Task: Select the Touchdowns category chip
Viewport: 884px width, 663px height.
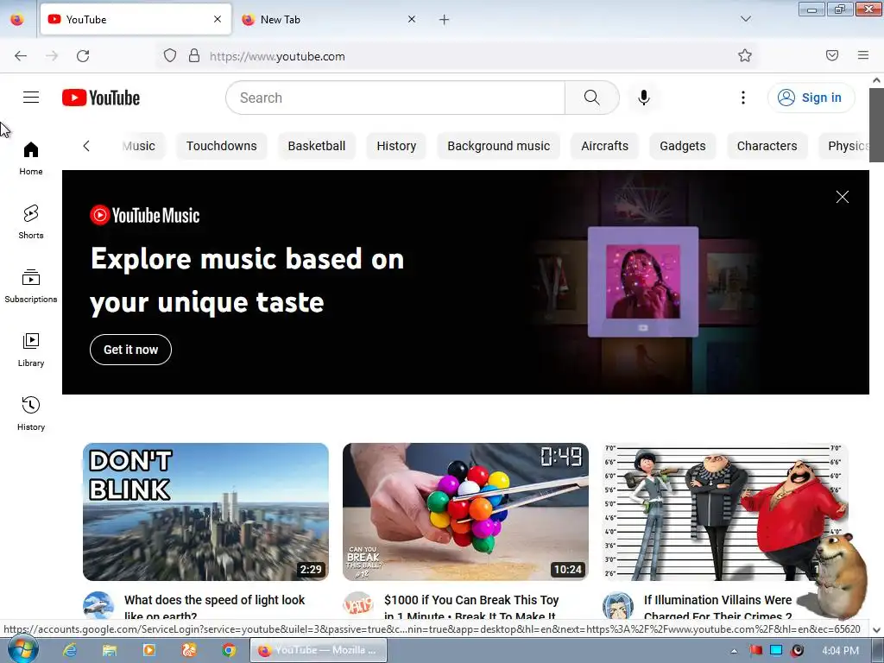Action: click(222, 146)
